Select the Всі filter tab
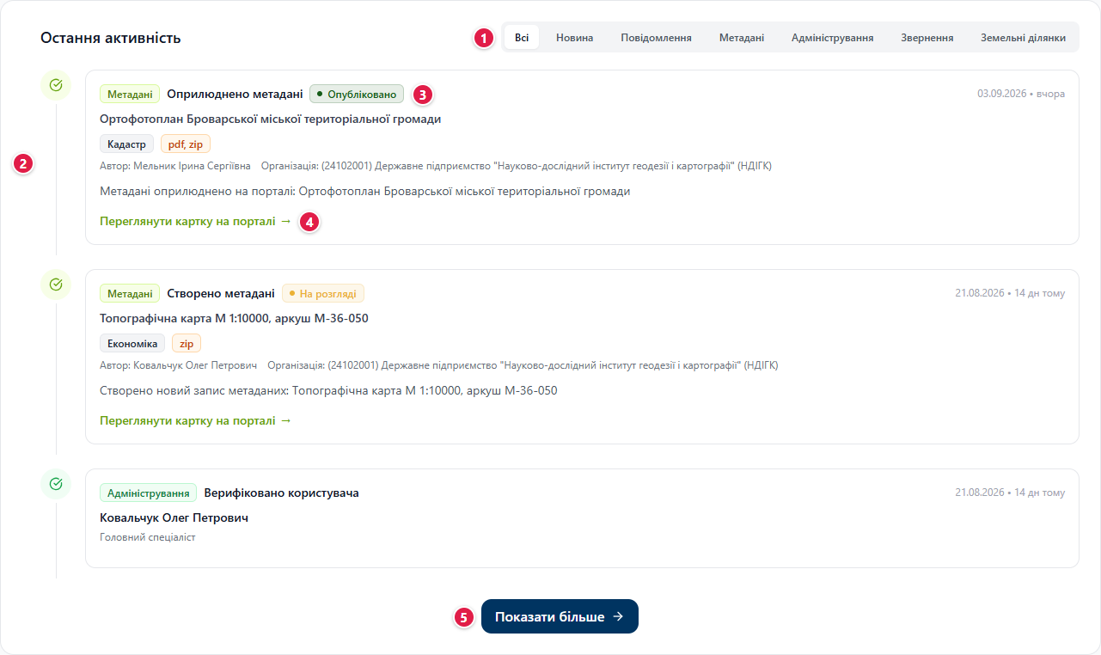This screenshot has height=655, width=1101. coord(522,38)
